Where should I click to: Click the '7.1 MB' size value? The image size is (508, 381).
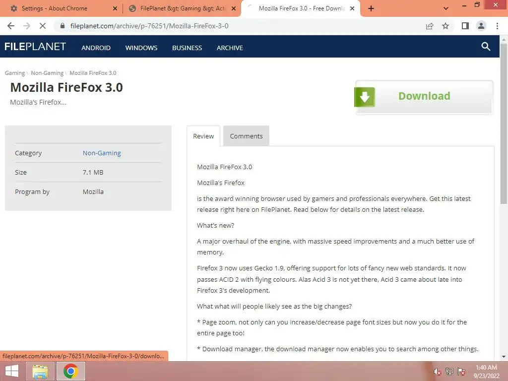93,172
